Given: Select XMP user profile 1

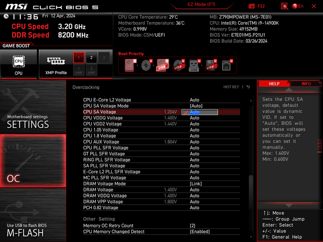Looking at the screenshot, I should (x=79, y=70).
